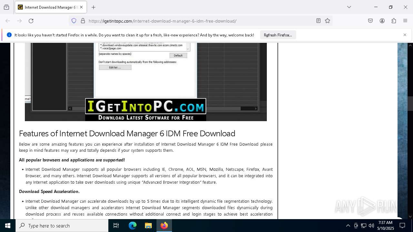Click the notification bar info icon

[x=9, y=35]
